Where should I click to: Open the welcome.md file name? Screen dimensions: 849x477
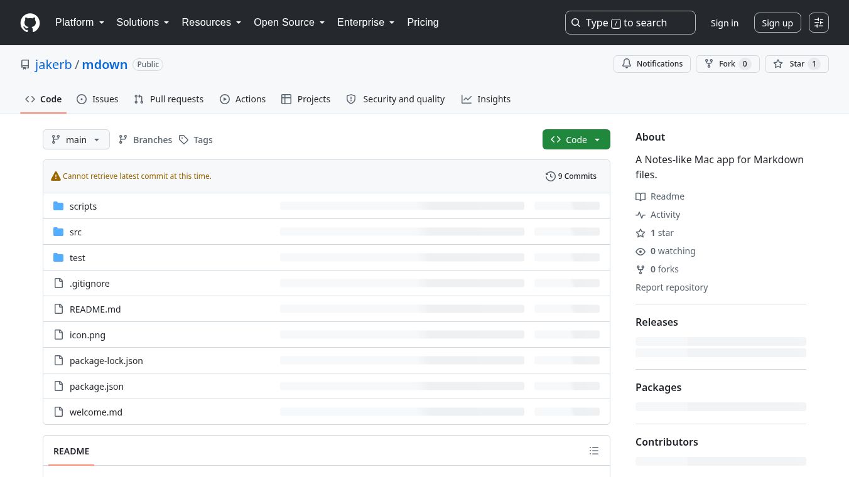(x=96, y=412)
